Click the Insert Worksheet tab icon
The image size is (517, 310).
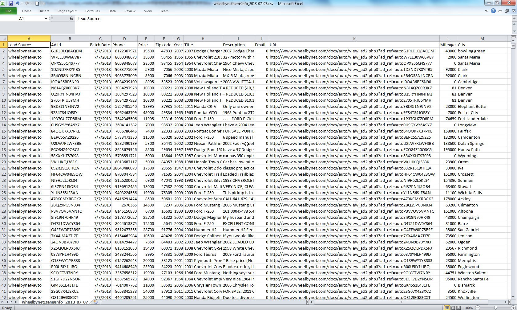[96, 302]
